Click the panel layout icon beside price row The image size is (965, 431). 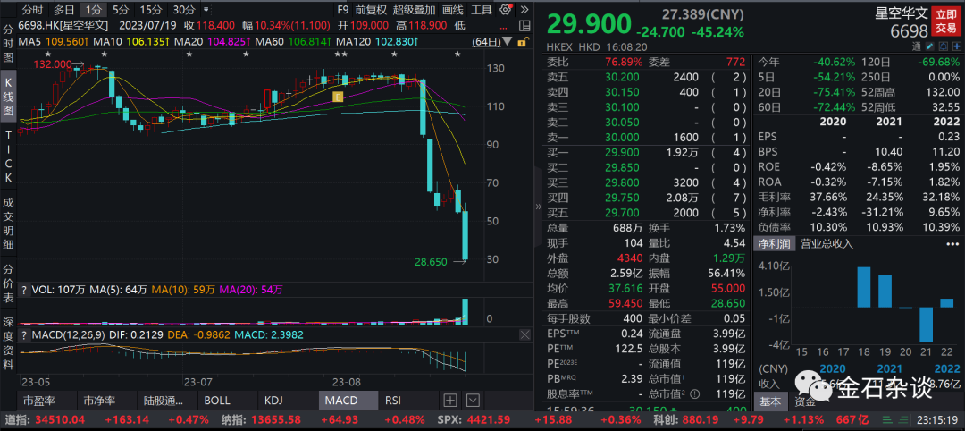click(x=524, y=25)
